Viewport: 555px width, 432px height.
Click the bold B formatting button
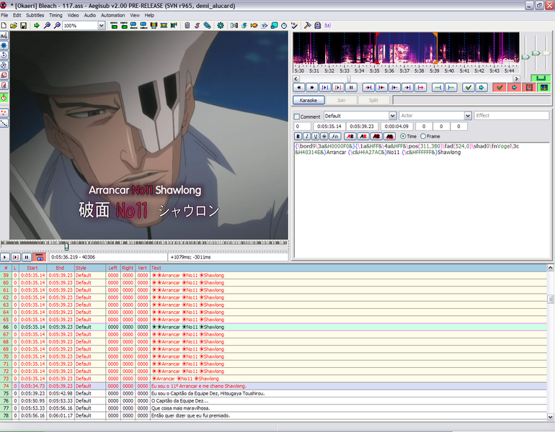pos(298,137)
